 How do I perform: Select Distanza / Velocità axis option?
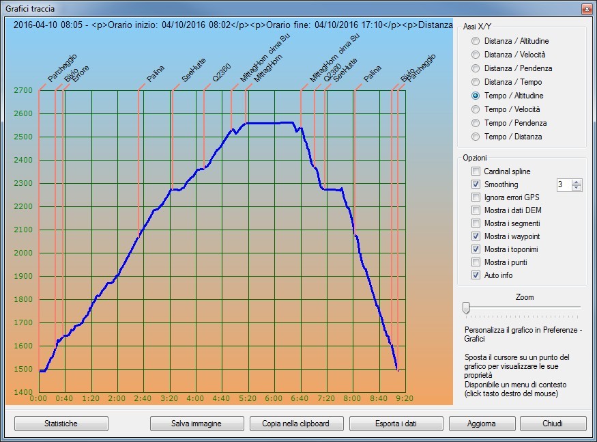[x=476, y=55]
